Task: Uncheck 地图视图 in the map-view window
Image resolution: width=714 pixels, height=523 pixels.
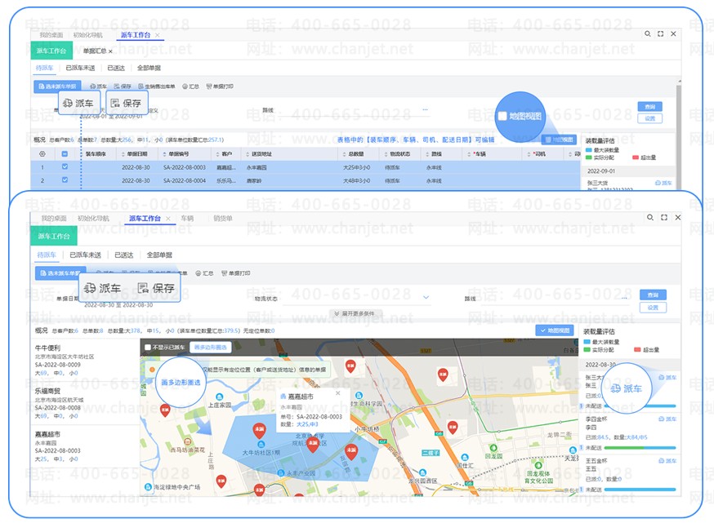Action: pos(555,330)
